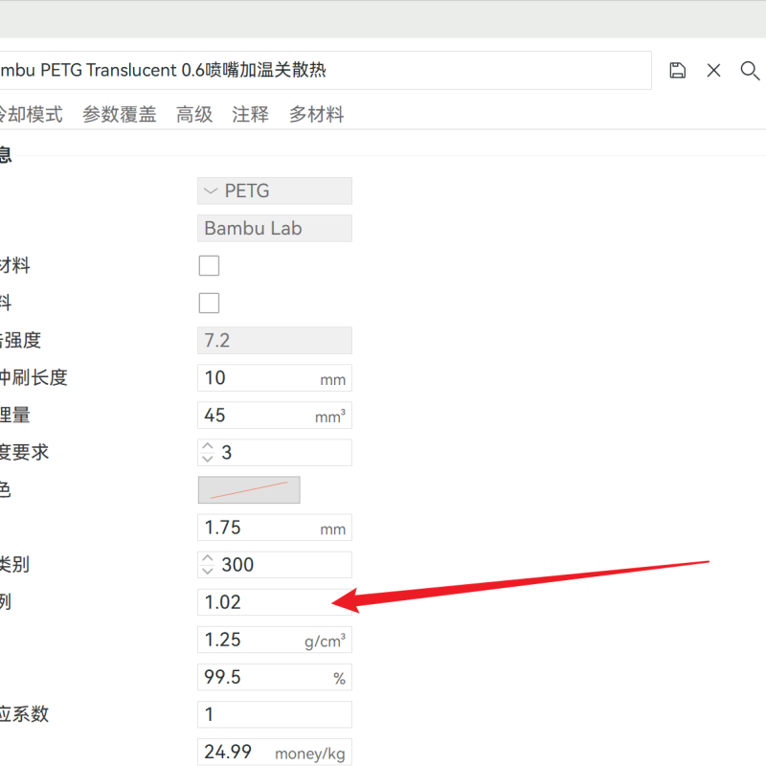The height and width of the screenshot is (766, 766).
Task: Click the filament color swatch
Action: click(249, 490)
